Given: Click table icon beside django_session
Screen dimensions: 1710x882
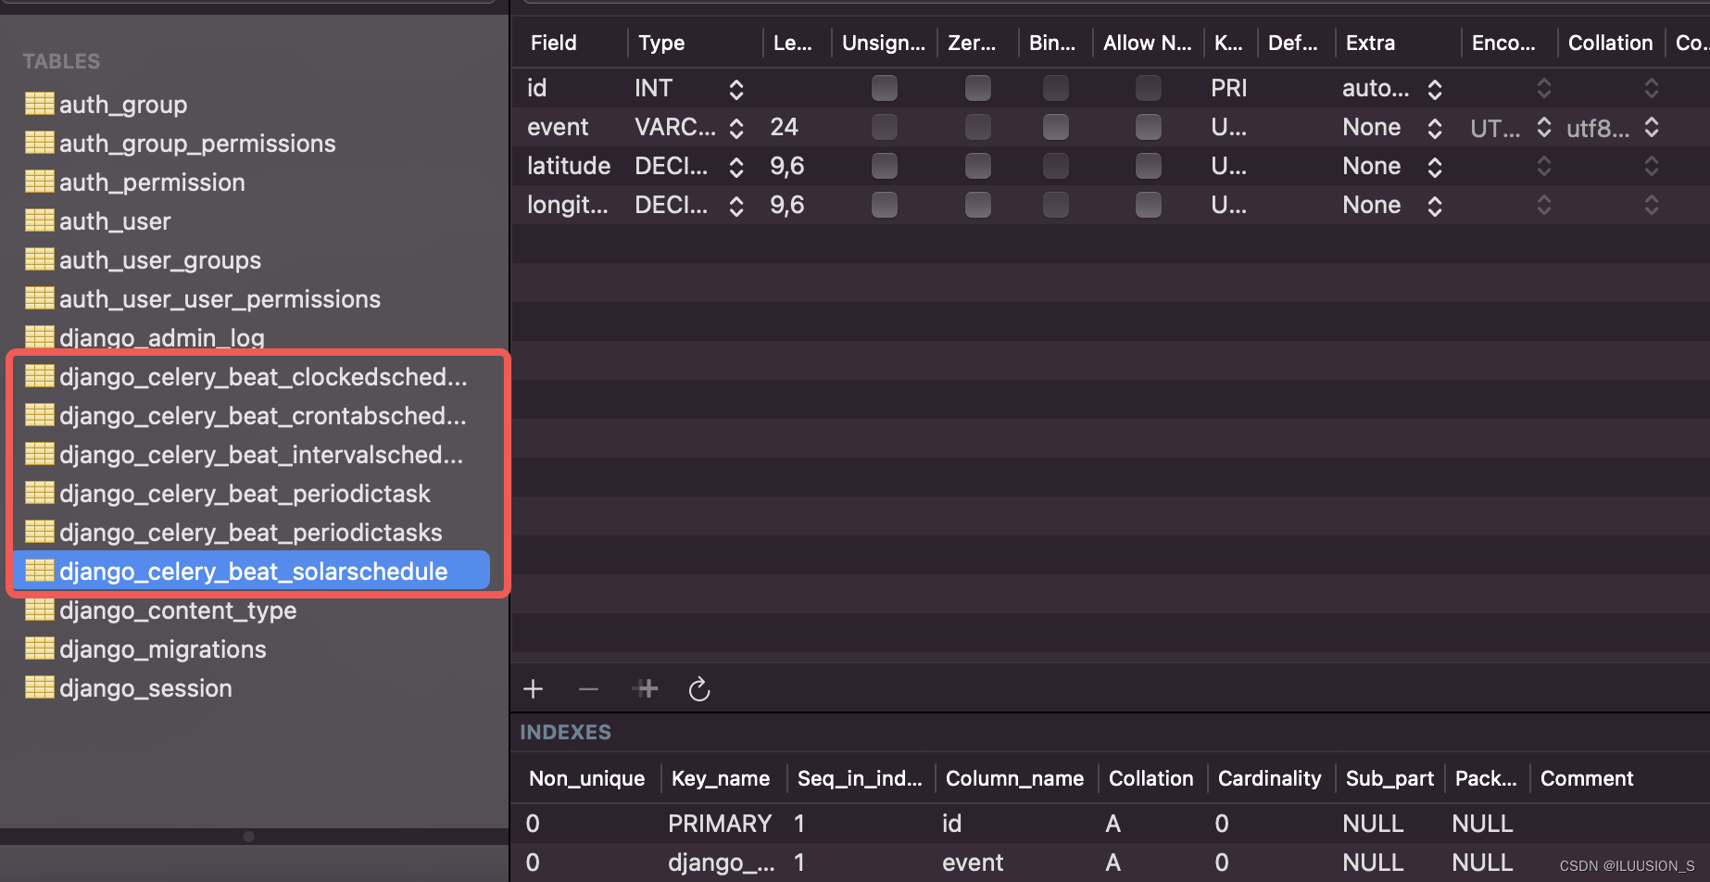Looking at the screenshot, I should (39, 687).
